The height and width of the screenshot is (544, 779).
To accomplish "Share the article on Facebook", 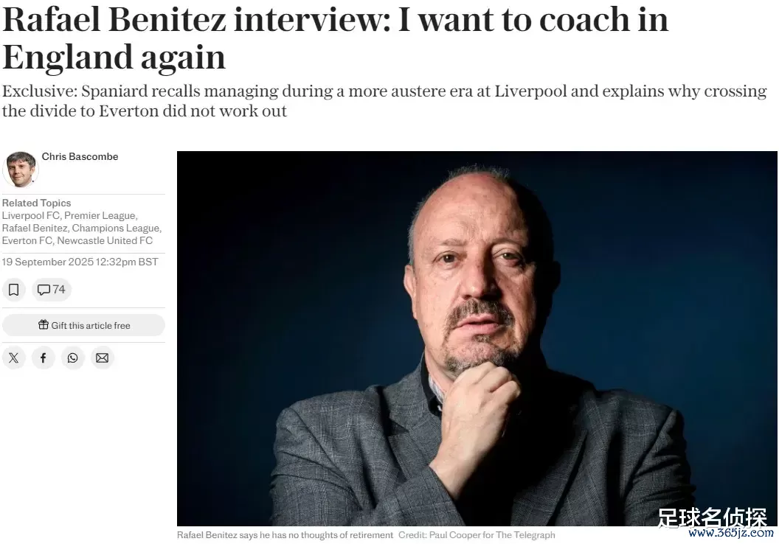I will 44,358.
